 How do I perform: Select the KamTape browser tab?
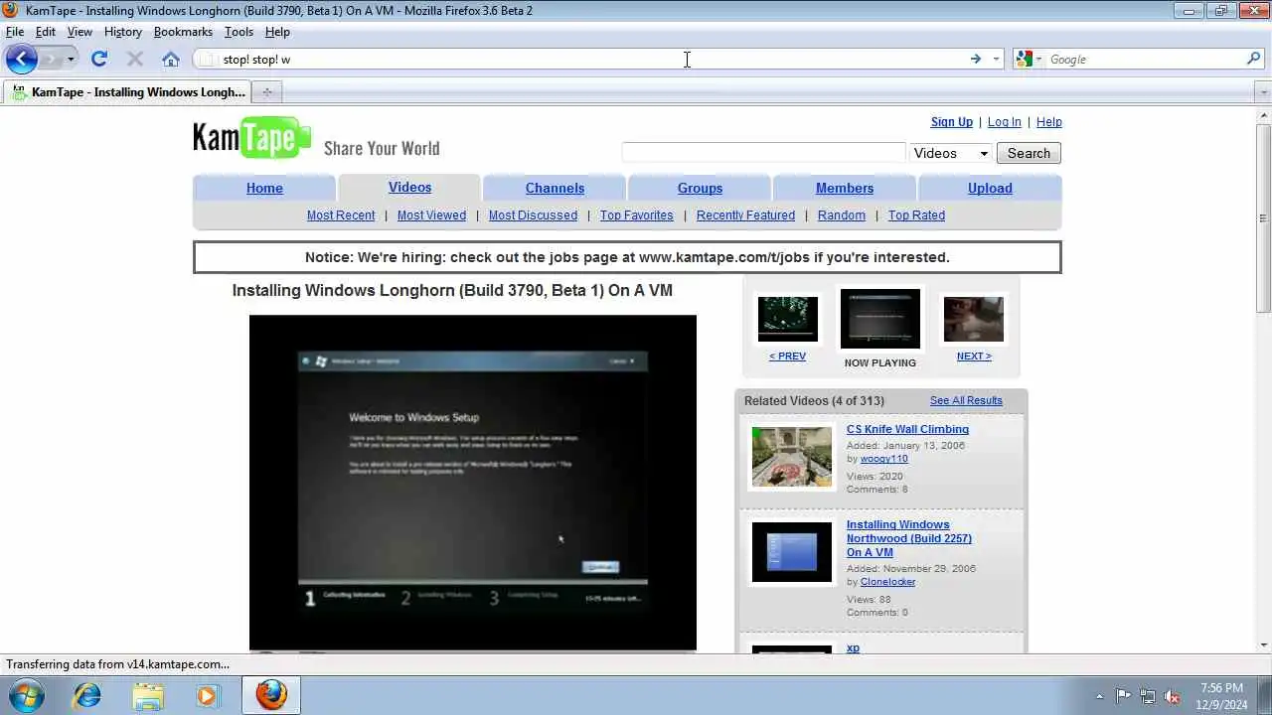pyautogui.click(x=129, y=92)
